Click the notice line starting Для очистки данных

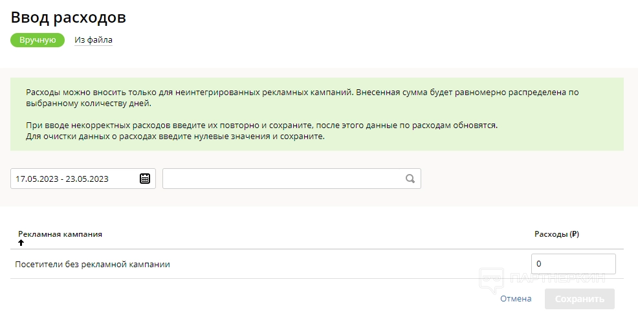coord(175,137)
